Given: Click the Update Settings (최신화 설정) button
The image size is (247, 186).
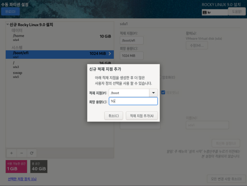Looking at the screenshot, I should (x=226, y=143).
